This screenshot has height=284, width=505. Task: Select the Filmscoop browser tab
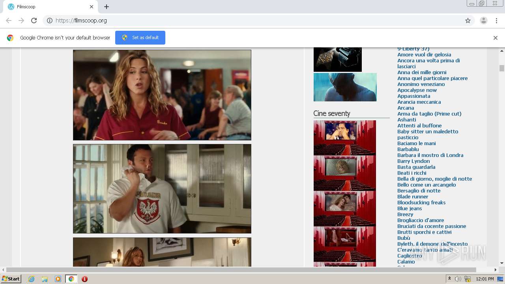[50, 7]
